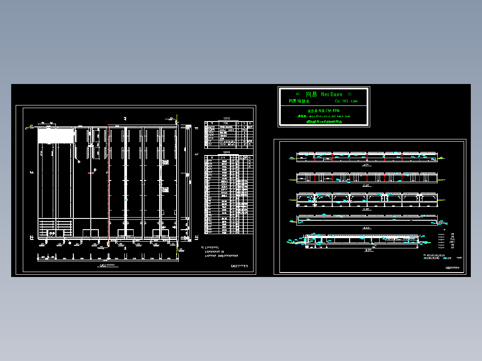Click the email address line in NetEase box
The image size is (482, 361).
(x=324, y=116)
